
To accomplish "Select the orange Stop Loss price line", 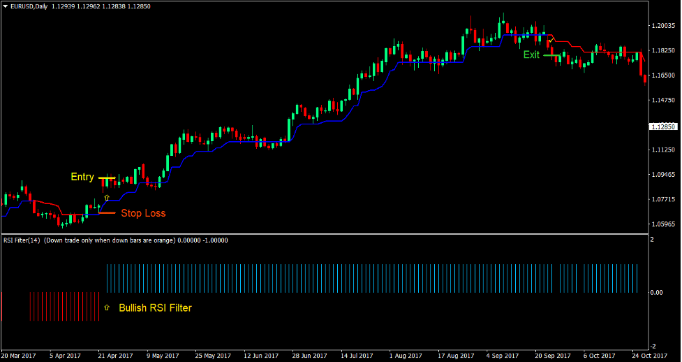I will tap(107, 213).
